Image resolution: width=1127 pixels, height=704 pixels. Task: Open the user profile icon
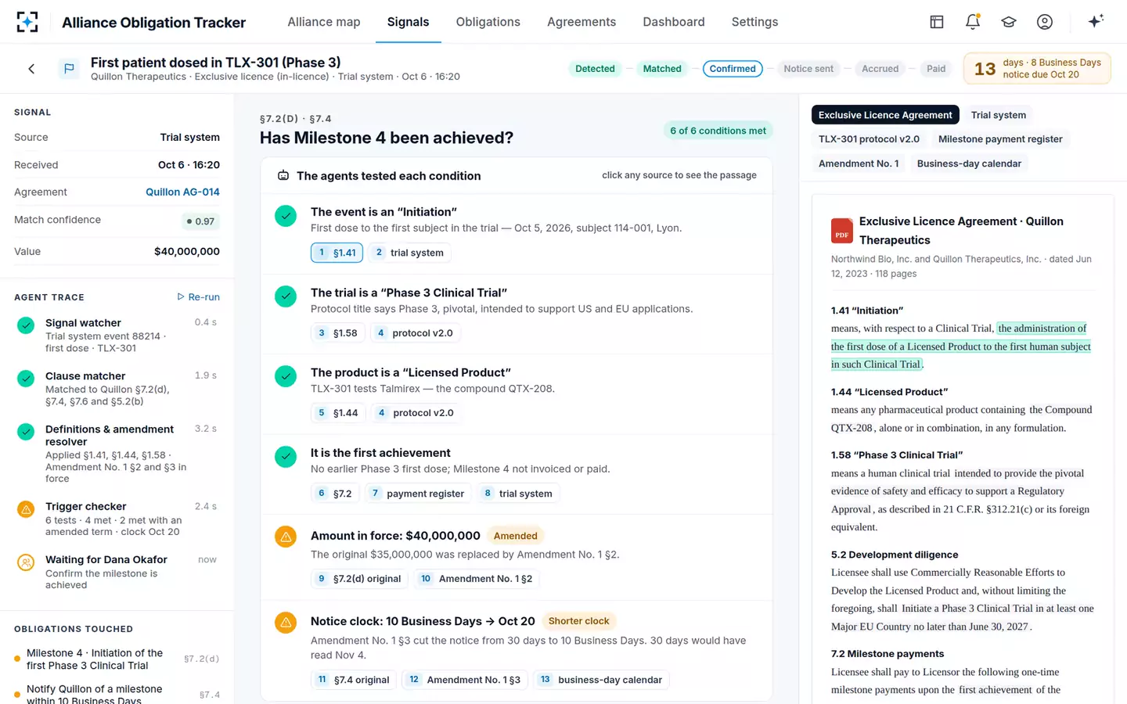(x=1045, y=22)
